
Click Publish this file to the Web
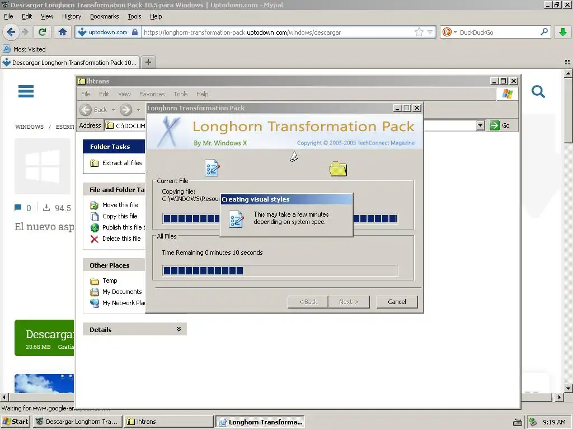(118, 227)
